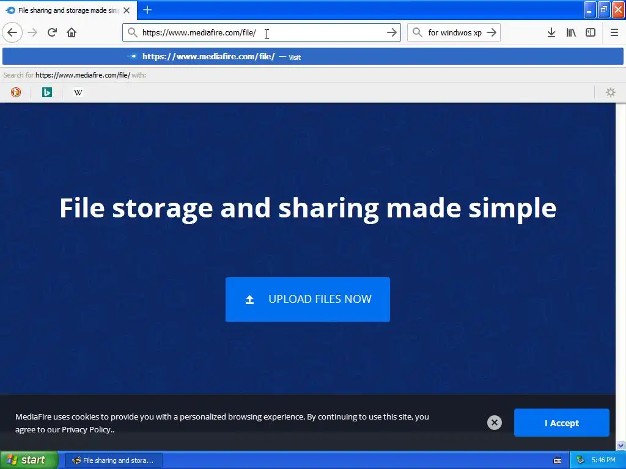Dismiss the cookie banner with X
The width and height of the screenshot is (626, 469).
pyautogui.click(x=494, y=423)
